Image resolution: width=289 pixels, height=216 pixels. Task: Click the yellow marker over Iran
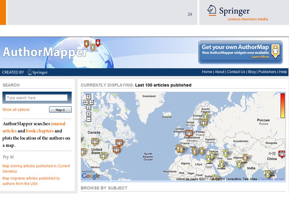coord(225,153)
